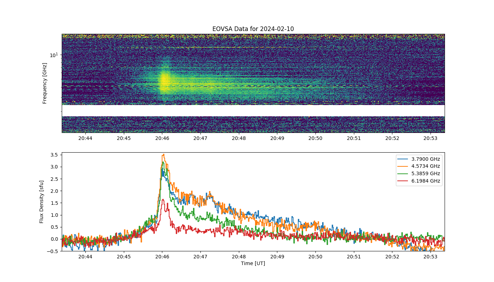Viewport: 494px width, 282px height.
Task: Click the 20:53 tick under the spectrogram
Action: pos(430,138)
